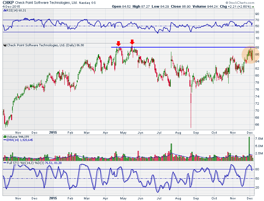Click the High 87.27 value
Viewport: 264px width, 201px height.
click(141, 7)
